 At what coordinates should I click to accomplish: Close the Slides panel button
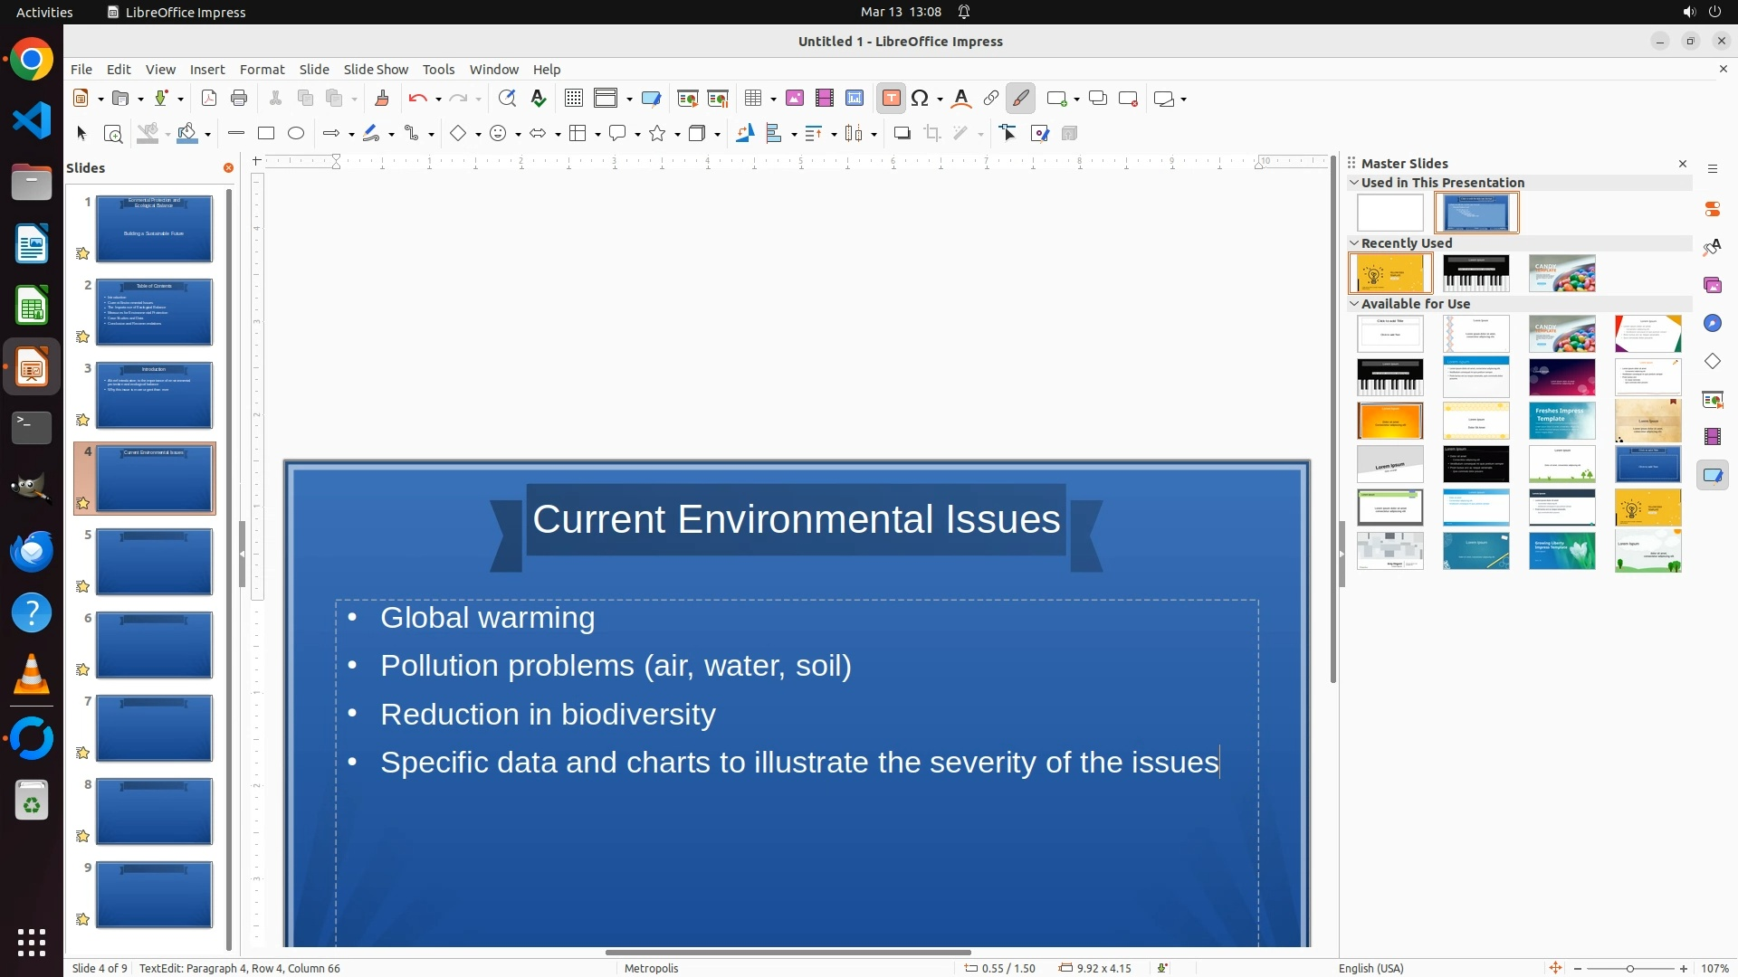(x=228, y=168)
